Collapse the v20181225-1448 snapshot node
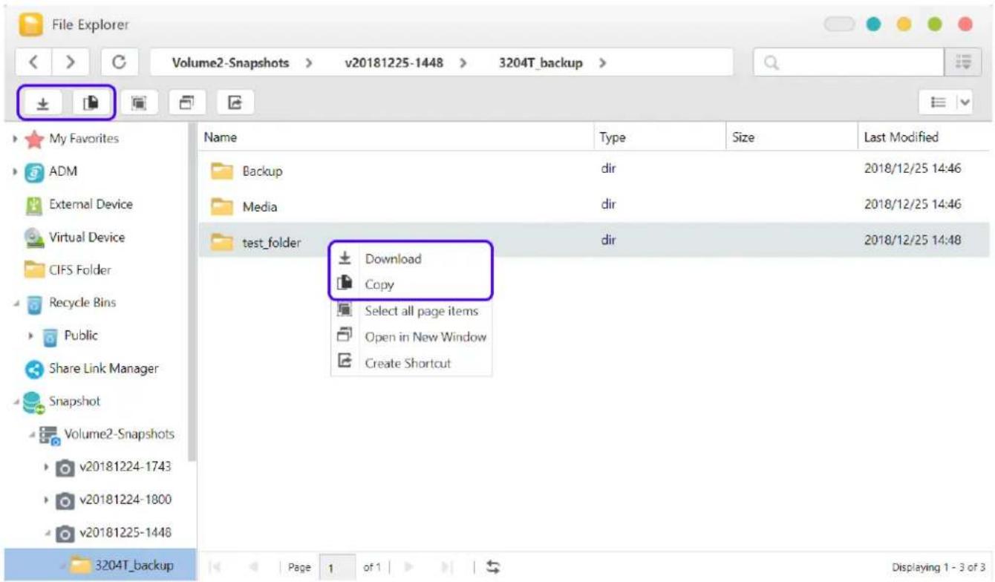The height and width of the screenshot is (582, 995). point(48,533)
